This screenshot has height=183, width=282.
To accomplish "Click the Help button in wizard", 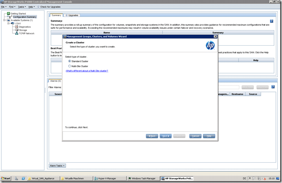I will pyautogui.click(x=209, y=136).
